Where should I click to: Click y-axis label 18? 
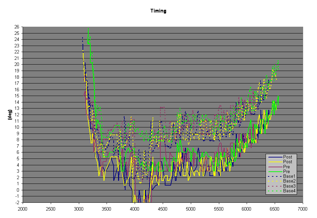[17, 77]
